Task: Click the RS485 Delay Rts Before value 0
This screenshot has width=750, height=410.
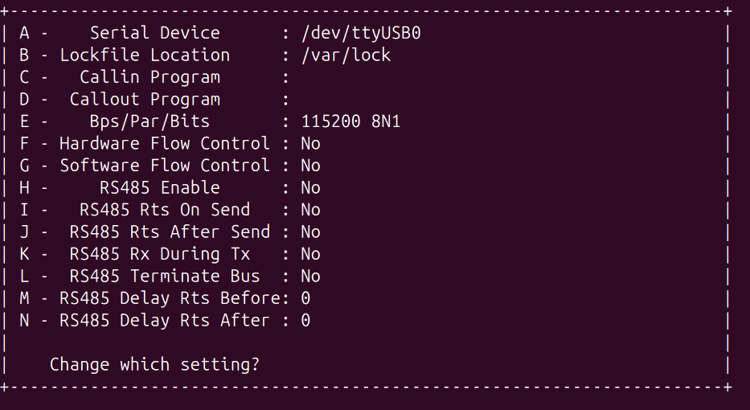Action: tap(305, 298)
